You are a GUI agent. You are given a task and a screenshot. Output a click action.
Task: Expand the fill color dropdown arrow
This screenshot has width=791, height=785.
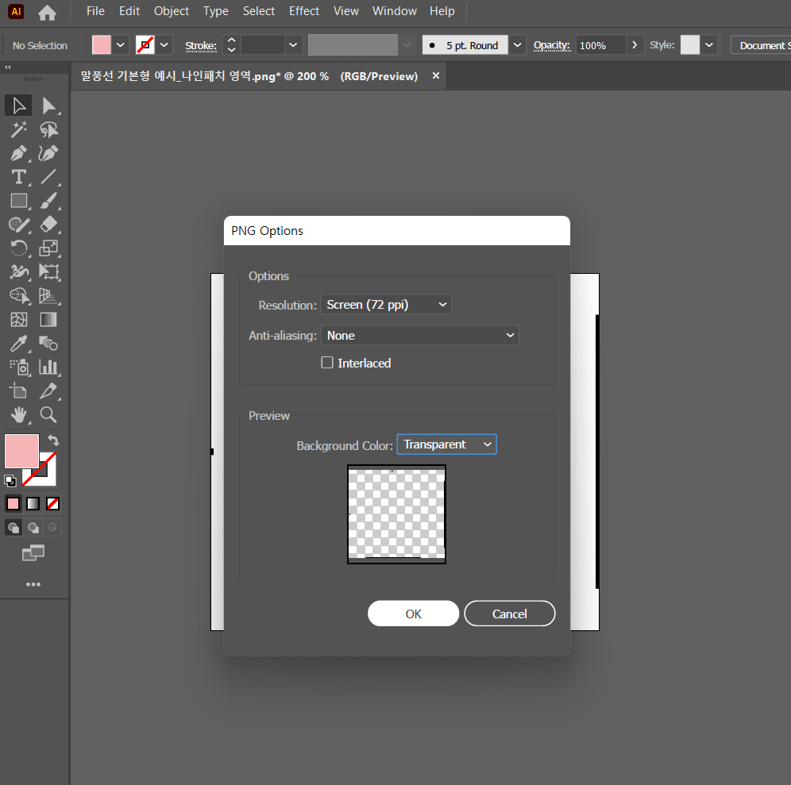[121, 45]
